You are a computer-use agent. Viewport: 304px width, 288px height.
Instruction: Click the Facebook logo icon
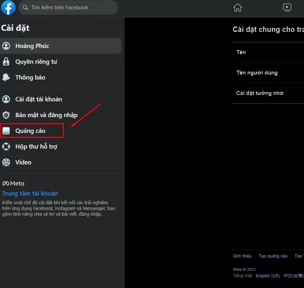8,8
